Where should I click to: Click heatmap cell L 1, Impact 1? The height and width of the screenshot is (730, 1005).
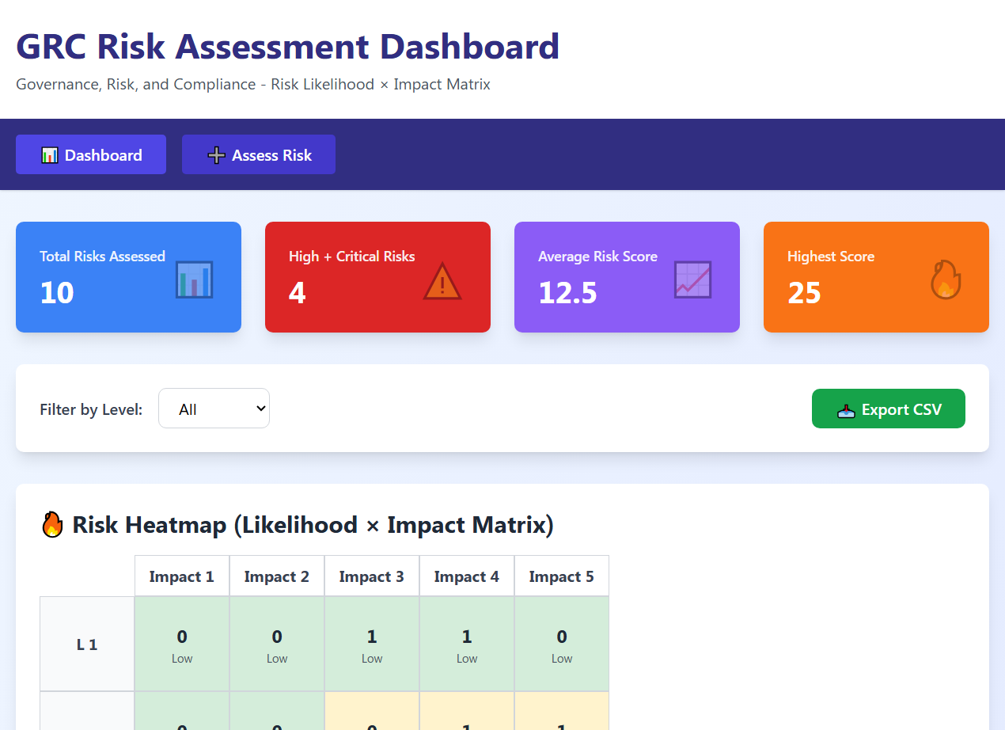182,644
